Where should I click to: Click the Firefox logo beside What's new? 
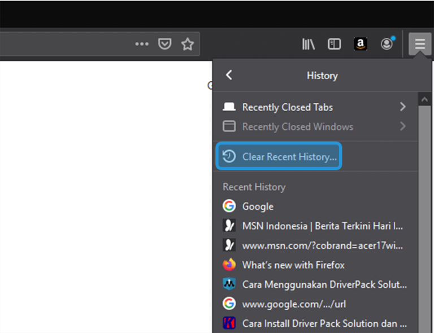229,265
